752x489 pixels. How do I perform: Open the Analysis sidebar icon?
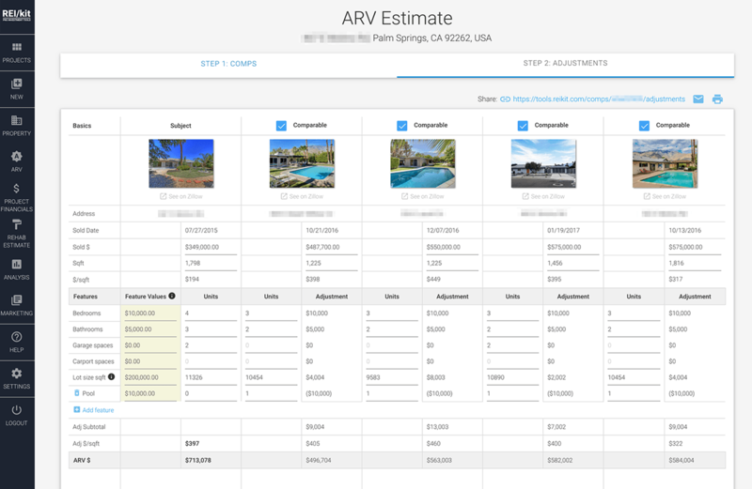click(x=17, y=269)
